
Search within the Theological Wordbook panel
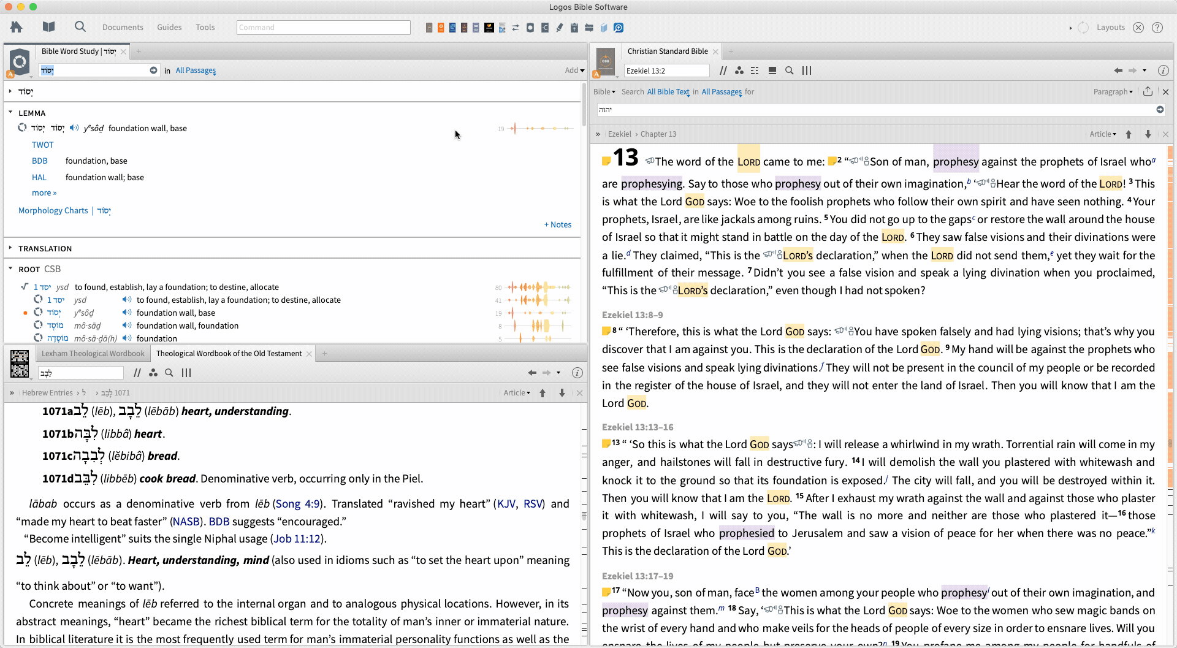tap(169, 373)
